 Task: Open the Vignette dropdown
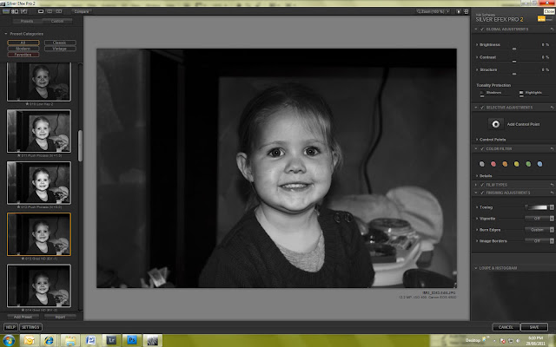[539, 219]
